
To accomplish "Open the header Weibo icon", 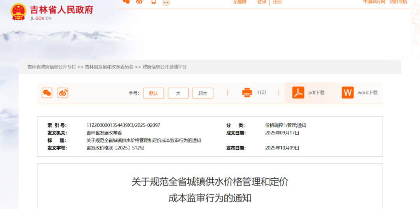I will 140,2.
